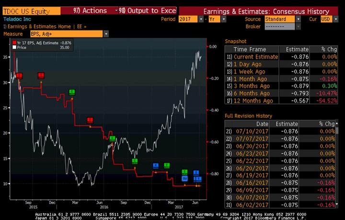Click the revision history scrollbar thumb
Viewport: 345px width, 220px height.
(336, 130)
